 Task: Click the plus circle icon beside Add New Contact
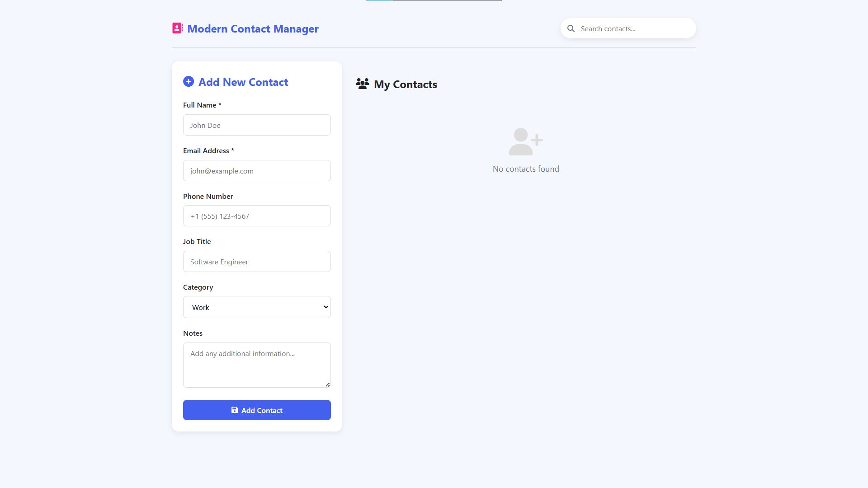coord(189,82)
